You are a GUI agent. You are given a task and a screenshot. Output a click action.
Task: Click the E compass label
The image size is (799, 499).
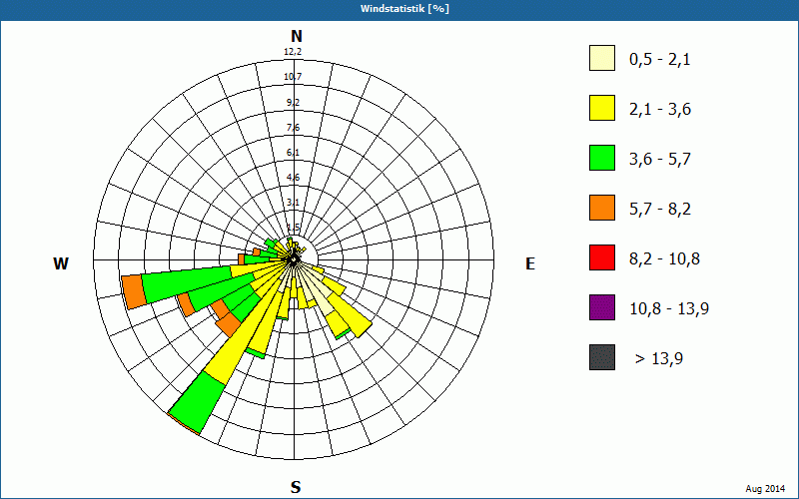click(530, 263)
